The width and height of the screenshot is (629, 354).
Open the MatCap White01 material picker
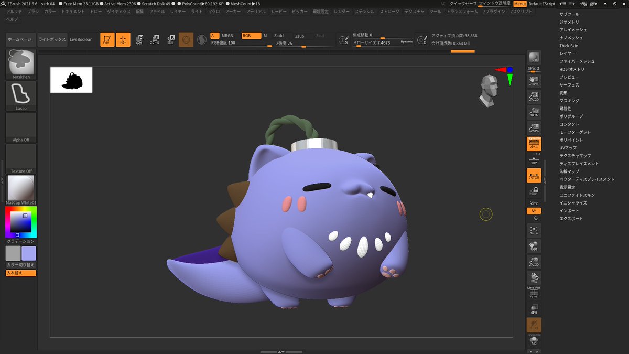(x=21, y=190)
